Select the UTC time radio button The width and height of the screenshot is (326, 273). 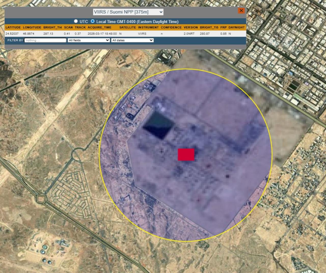(76, 21)
